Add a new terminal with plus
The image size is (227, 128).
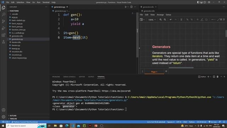(x=208, y=77)
